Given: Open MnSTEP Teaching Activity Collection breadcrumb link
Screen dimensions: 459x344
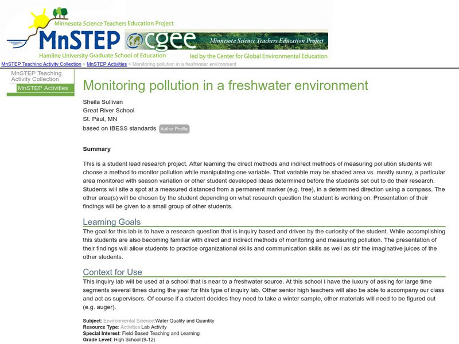Looking at the screenshot, I should point(41,65).
